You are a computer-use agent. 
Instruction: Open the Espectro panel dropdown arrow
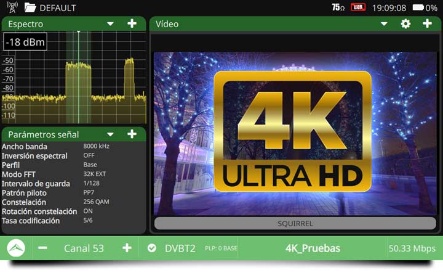[111, 24]
